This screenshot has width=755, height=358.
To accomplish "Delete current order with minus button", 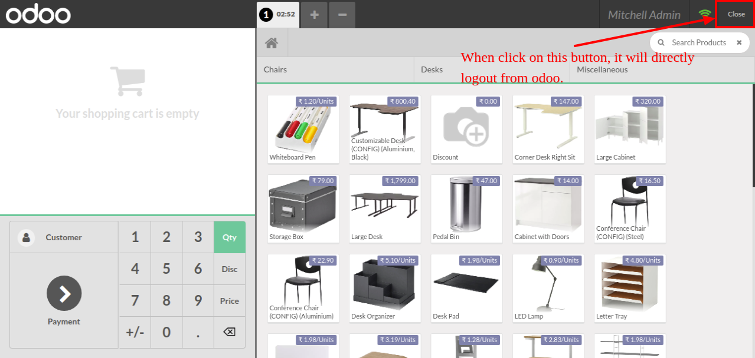I will tap(342, 15).
